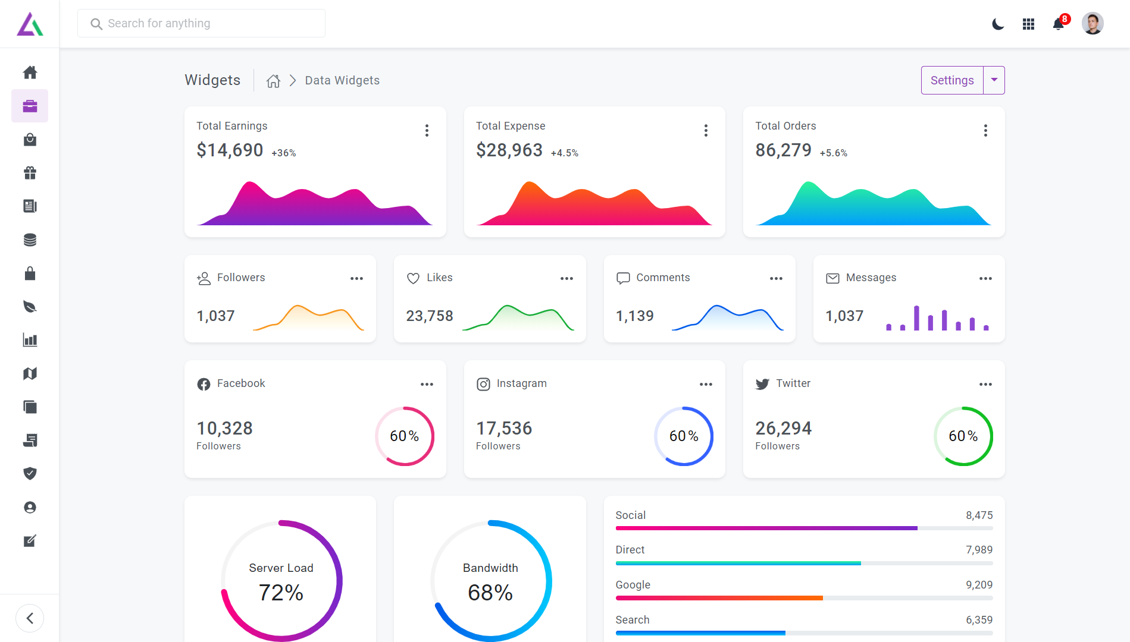Open the Facebook card more options
Screen dimensions: 1130x642
pos(427,384)
